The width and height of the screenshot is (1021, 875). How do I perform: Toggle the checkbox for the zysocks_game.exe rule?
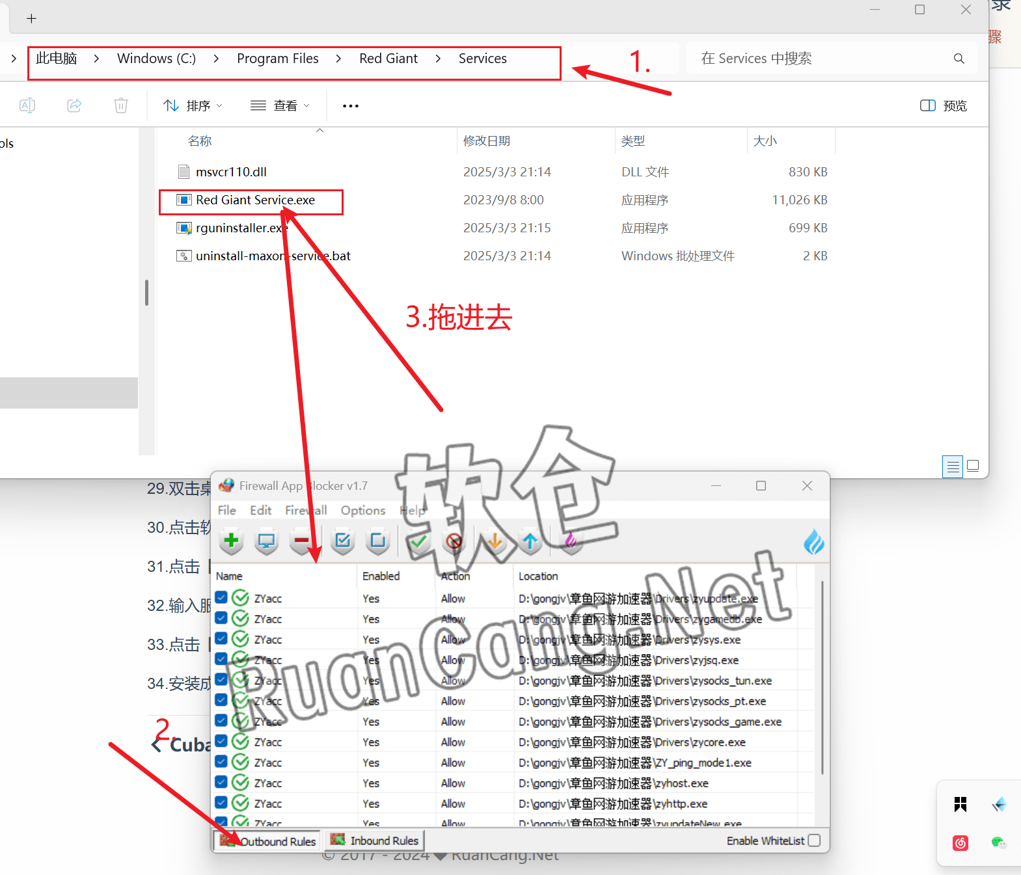221,721
